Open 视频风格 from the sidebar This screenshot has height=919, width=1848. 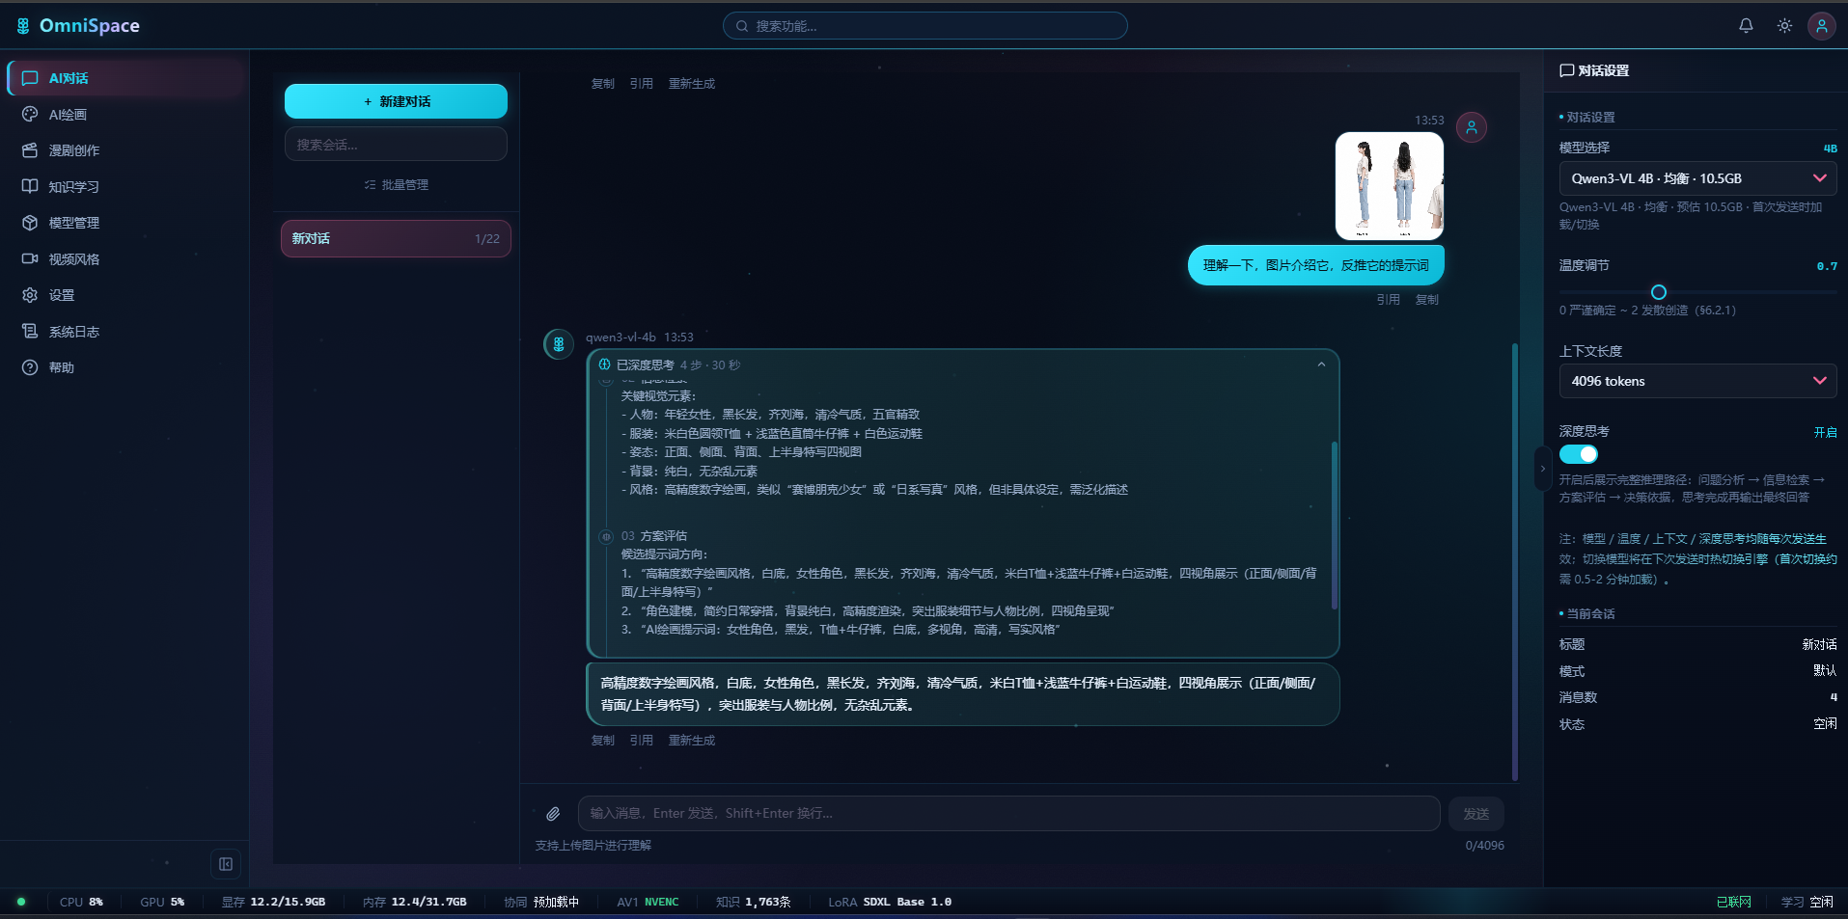coord(125,259)
